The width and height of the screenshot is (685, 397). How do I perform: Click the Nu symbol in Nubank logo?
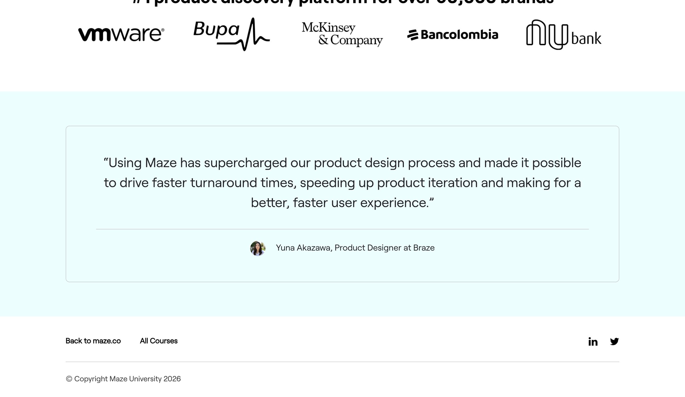tap(547, 35)
